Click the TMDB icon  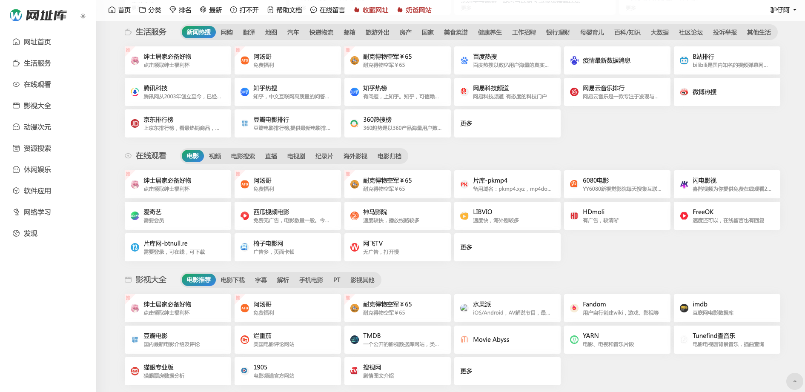(x=355, y=340)
